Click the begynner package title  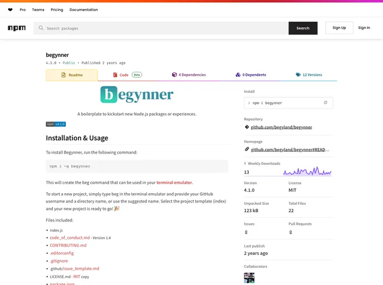(57, 55)
